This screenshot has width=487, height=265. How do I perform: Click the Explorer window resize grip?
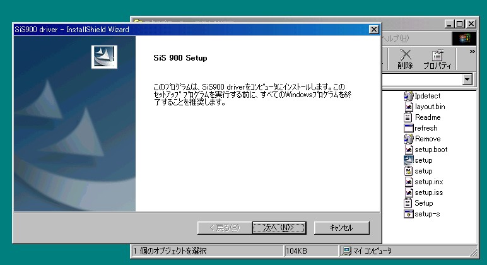click(474, 252)
